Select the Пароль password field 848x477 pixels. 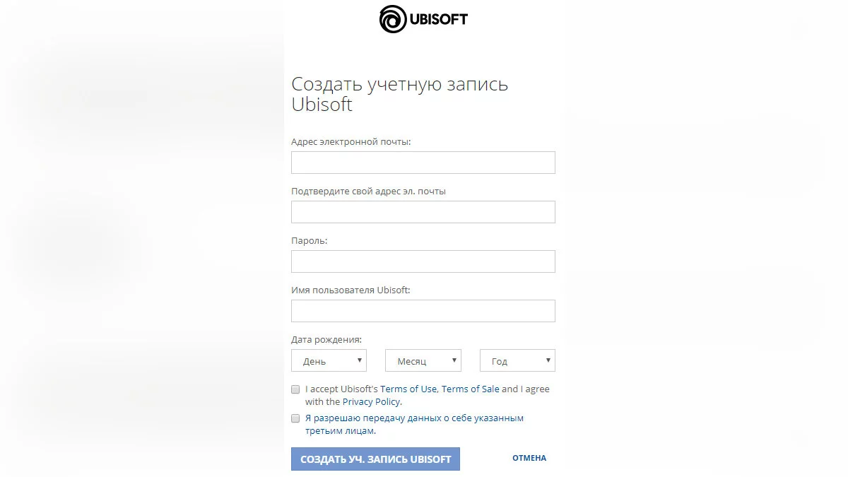pyautogui.click(x=423, y=261)
